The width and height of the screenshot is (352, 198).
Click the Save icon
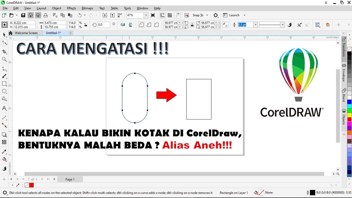[23, 15]
